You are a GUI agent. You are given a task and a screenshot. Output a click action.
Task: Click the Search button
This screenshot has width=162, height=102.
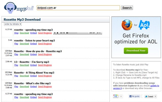[x=127, y=8]
